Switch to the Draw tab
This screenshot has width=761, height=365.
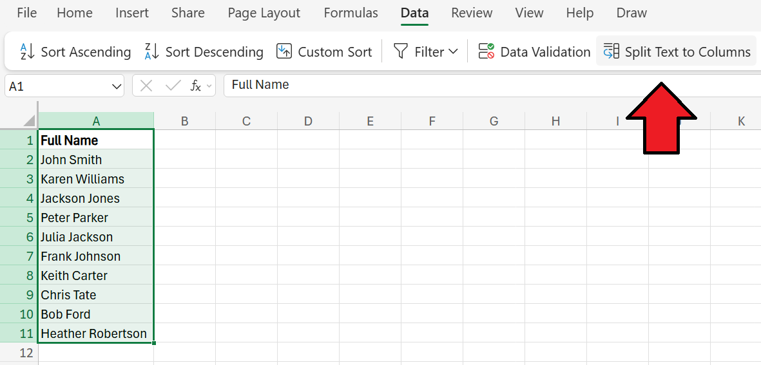(631, 13)
